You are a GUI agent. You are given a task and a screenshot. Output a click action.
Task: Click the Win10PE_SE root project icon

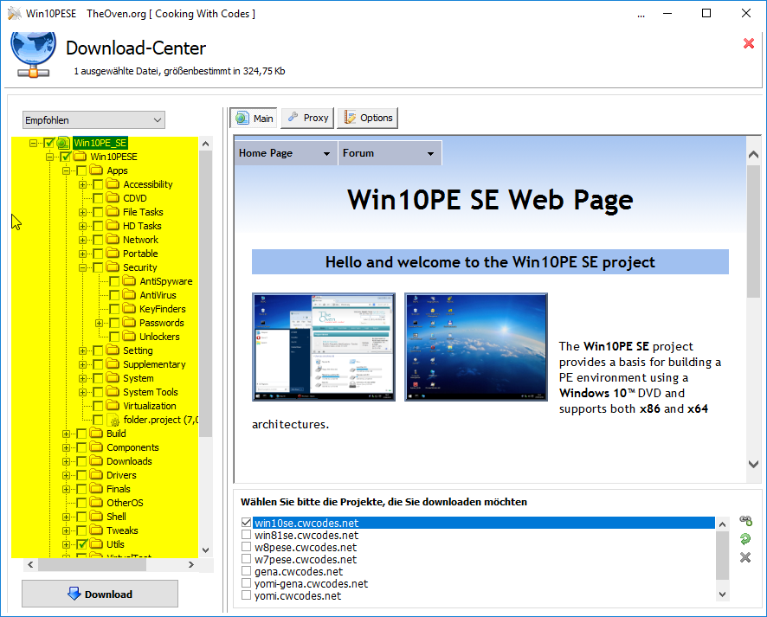pos(63,143)
